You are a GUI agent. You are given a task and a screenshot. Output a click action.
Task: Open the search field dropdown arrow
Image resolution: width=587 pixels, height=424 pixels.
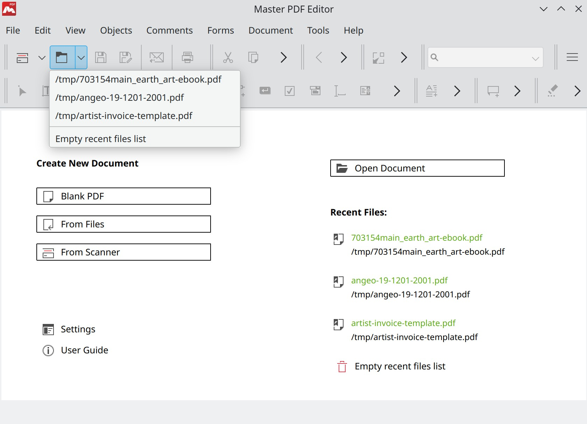[x=535, y=58]
